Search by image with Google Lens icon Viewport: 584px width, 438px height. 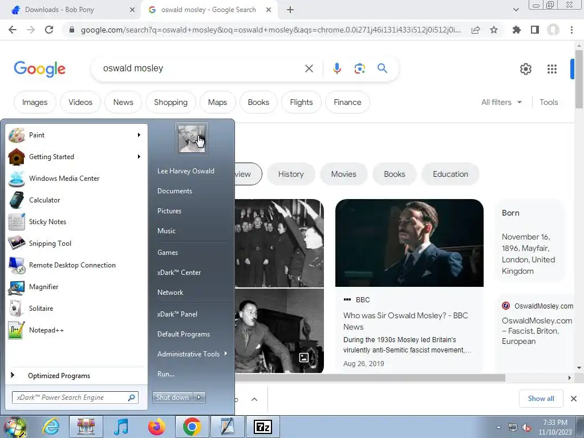point(359,68)
